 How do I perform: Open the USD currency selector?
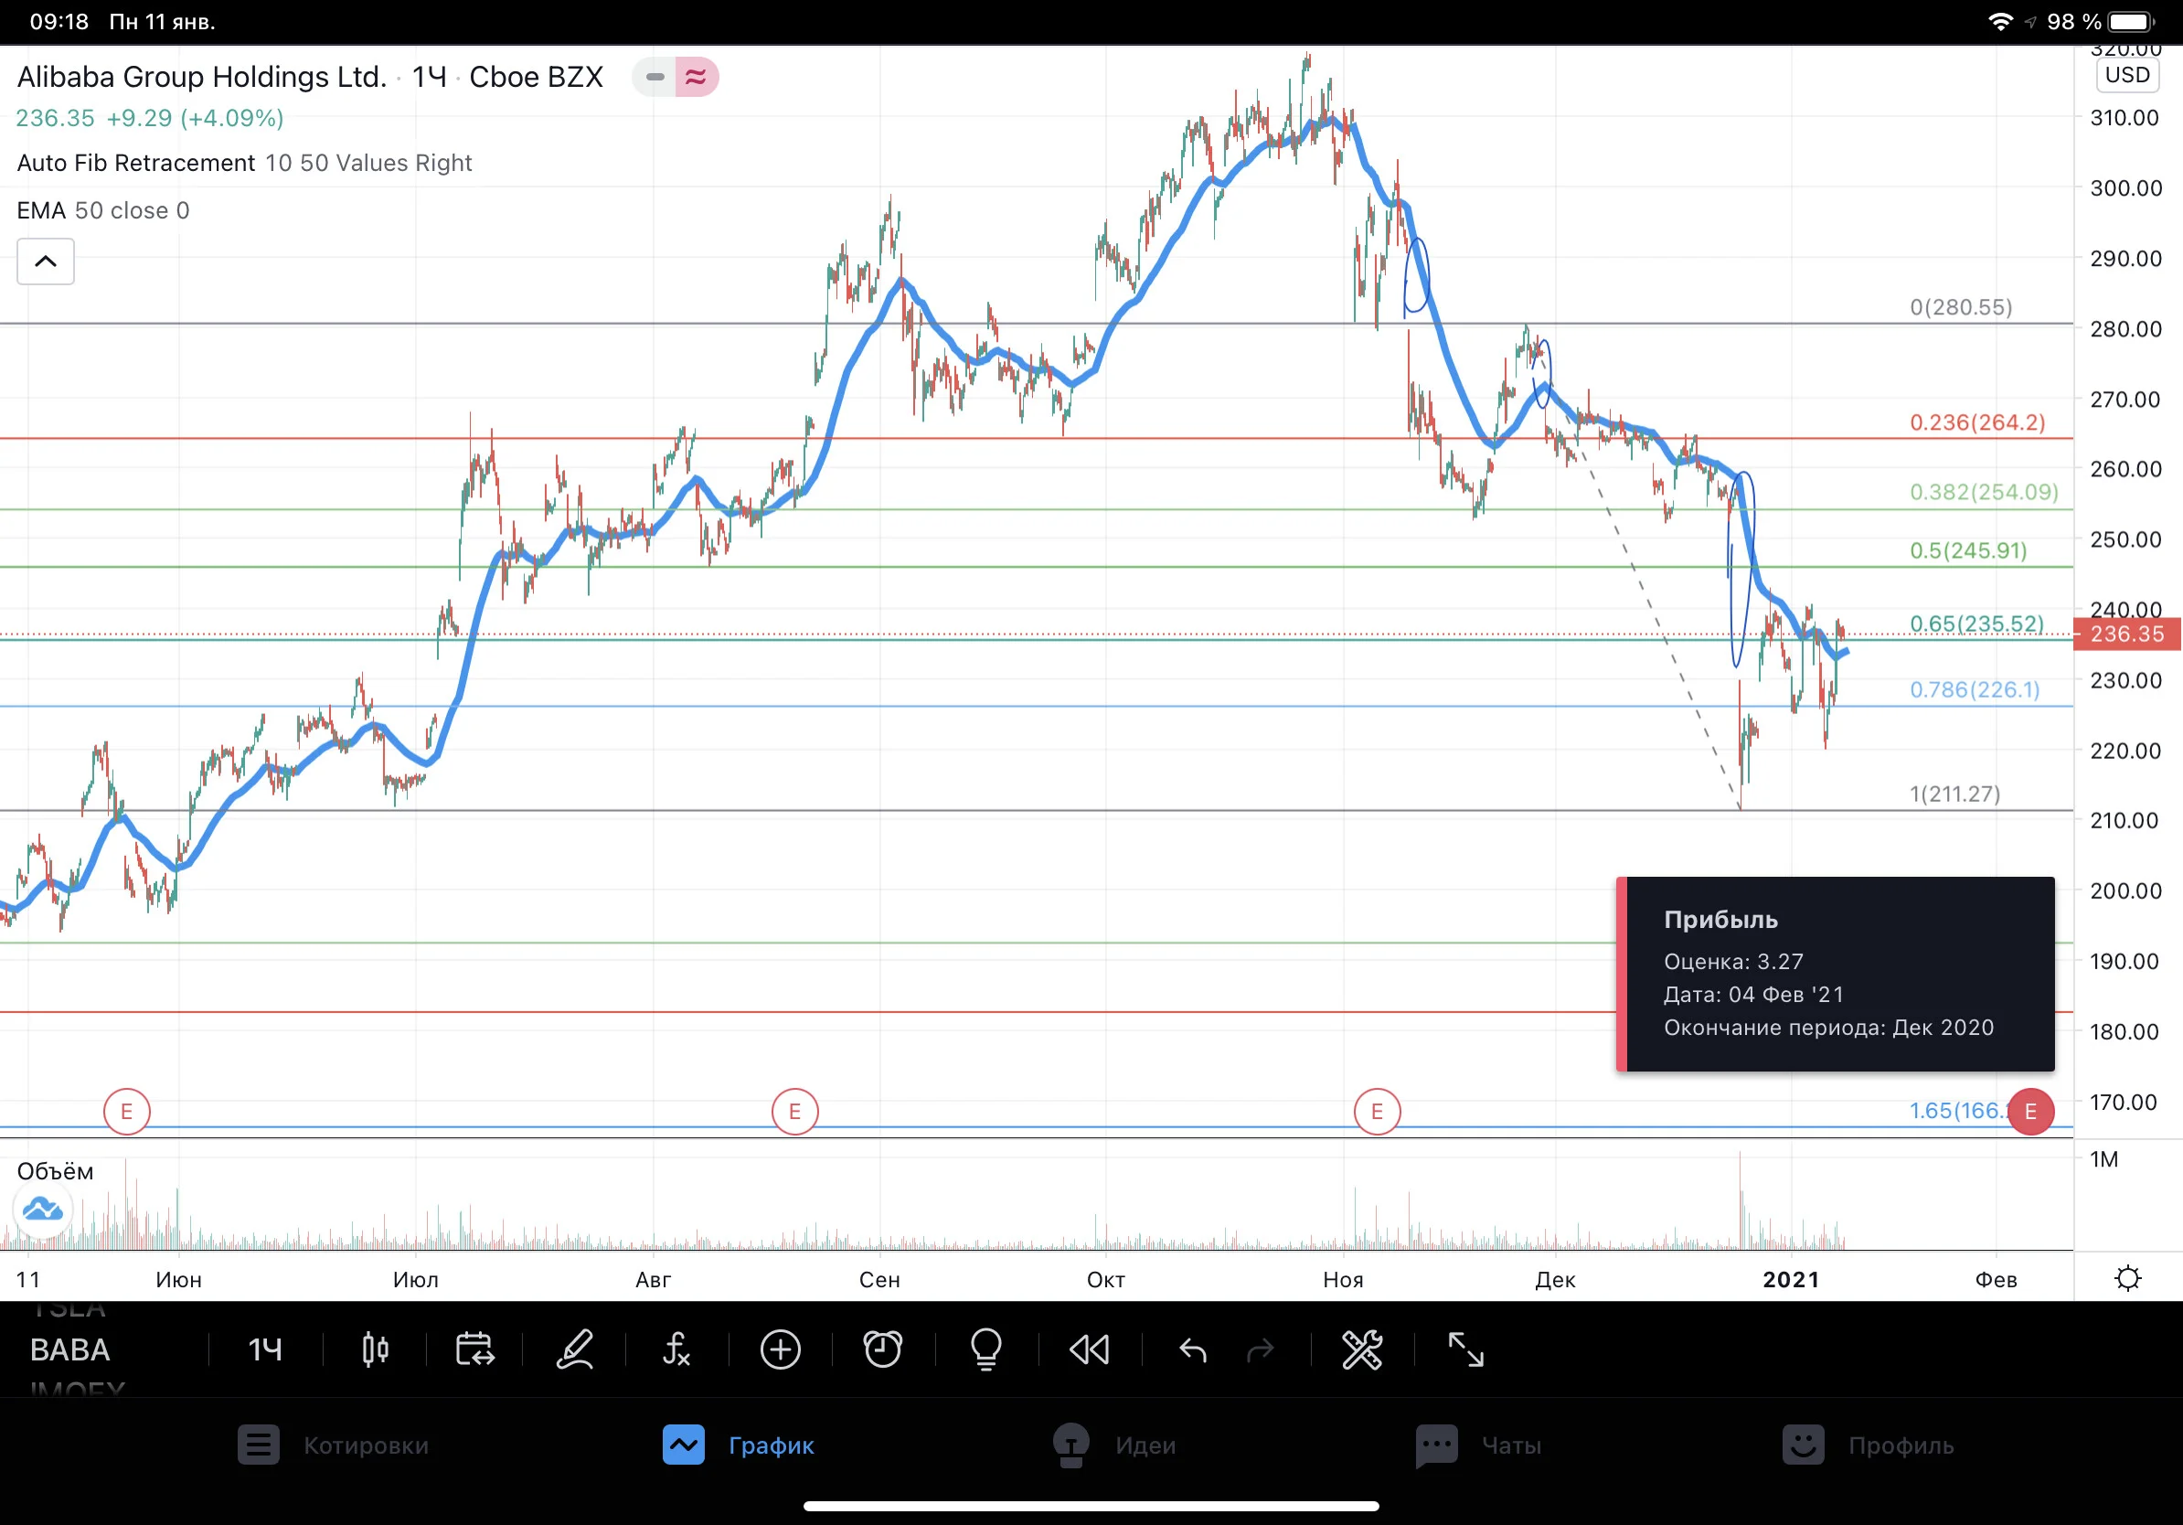(x=2127, y=75)
